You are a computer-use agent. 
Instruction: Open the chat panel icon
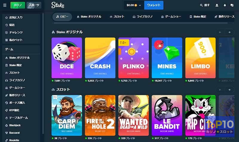232,5
